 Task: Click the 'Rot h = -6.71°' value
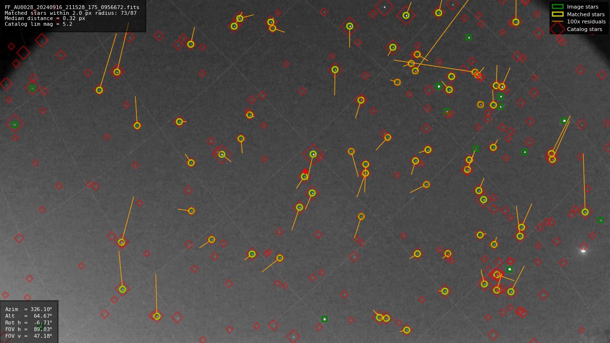pos(29,322)
